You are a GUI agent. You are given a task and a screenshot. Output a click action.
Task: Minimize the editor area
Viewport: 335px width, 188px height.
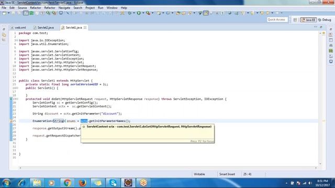point(316,27)
